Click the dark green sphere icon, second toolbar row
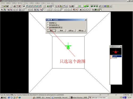This screenshot has height=99, width=133. coord(95,10)
